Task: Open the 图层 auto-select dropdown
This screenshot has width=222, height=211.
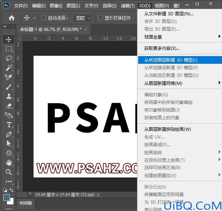Action: point(83,18)
